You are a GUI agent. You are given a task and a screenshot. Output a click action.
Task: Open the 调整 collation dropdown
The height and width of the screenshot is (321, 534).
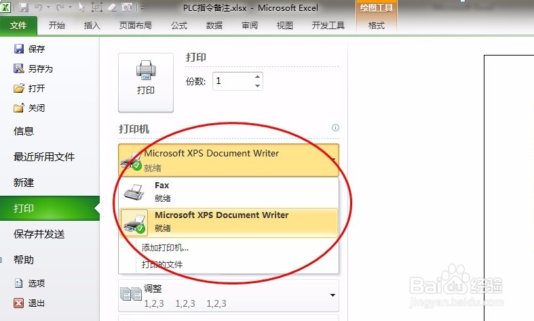tap(229, 295)
